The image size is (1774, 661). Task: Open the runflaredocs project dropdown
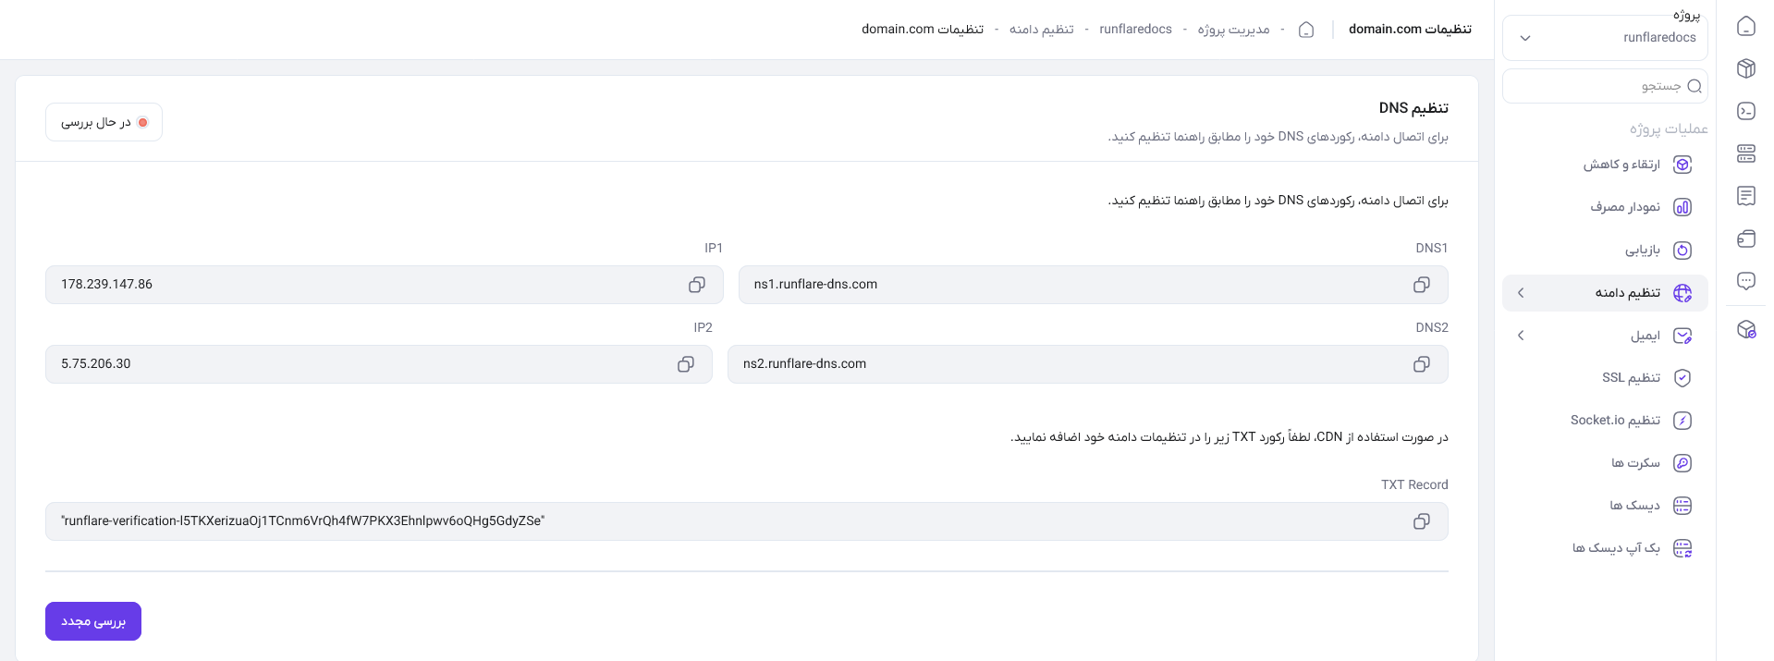tap(1605, 38)
